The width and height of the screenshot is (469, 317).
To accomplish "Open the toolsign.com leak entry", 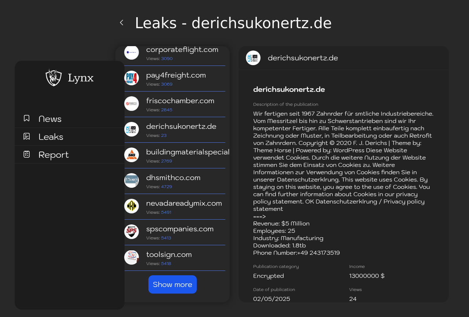I will pyautogui.click(x=175, y=258).
